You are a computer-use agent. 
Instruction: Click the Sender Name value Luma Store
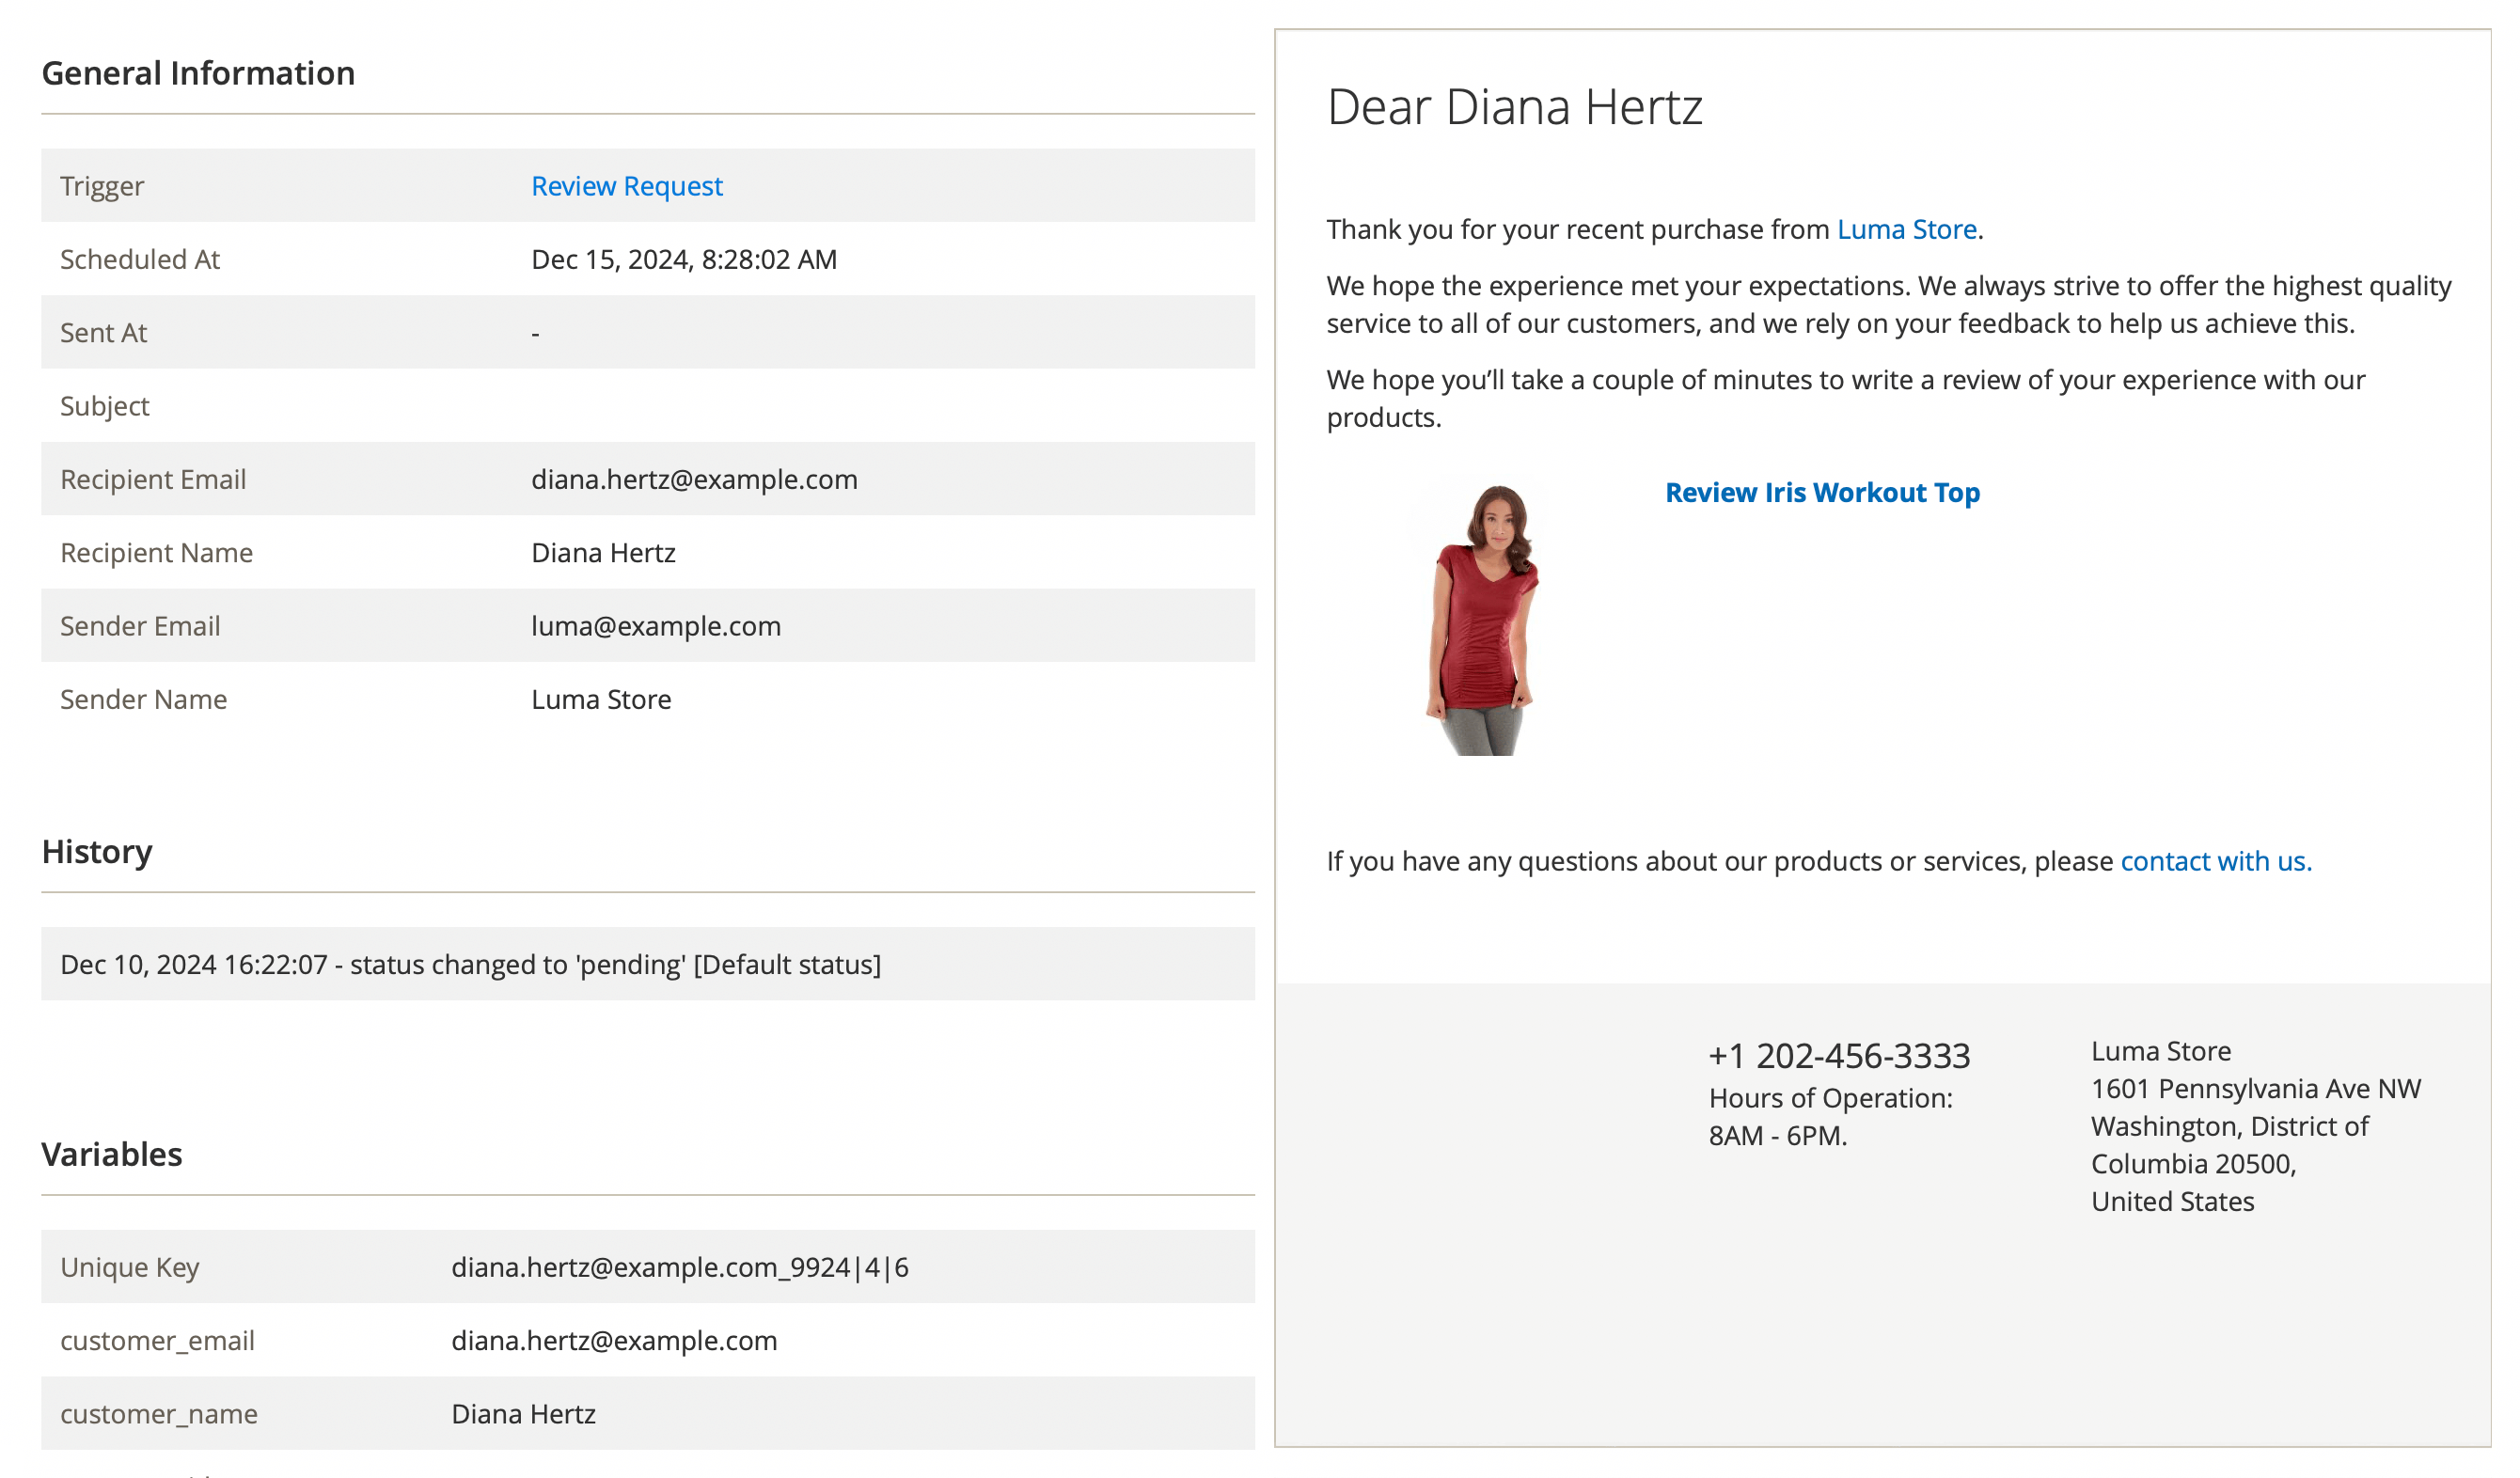[x=601, y=699]
